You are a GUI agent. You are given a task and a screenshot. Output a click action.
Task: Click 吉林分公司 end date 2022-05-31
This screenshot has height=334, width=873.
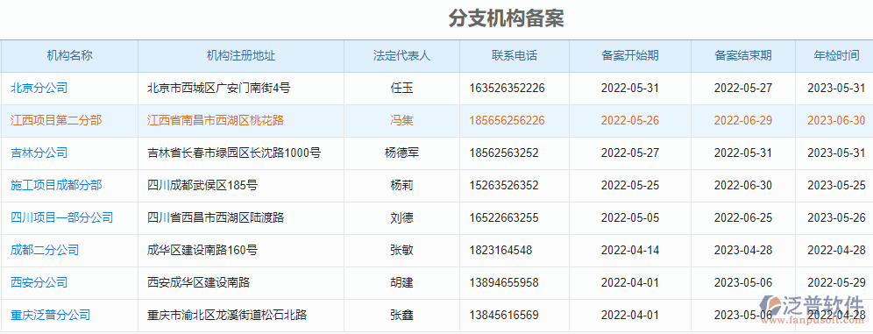(743, 153)
